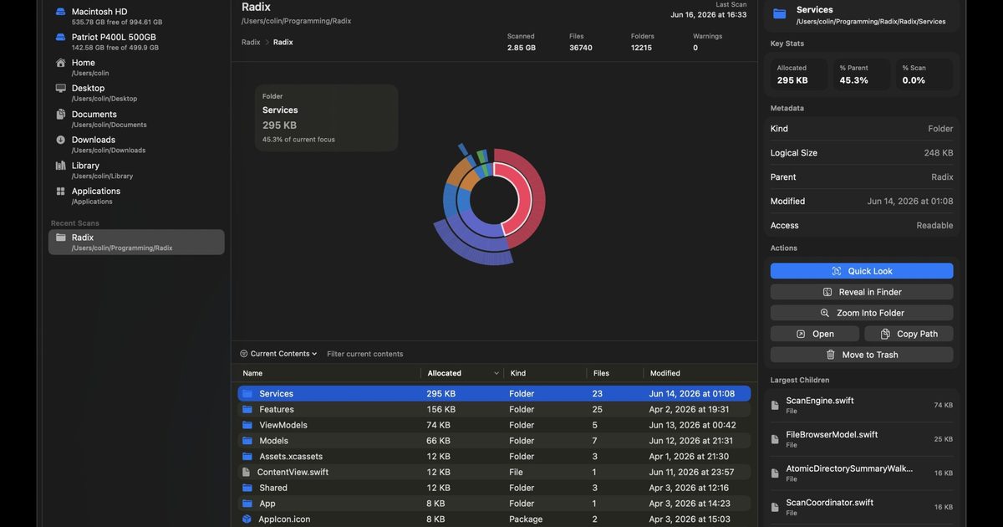
Task: Select the Macintosh HD drive icon
Action: (60, 12)
